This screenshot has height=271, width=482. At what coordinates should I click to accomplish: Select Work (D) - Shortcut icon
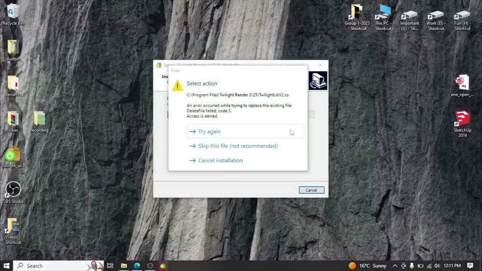click(x=436, y=21)
